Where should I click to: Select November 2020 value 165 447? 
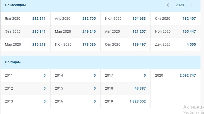point(189,32)
